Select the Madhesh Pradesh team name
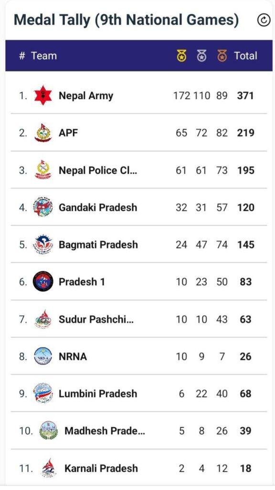 point(105,431)
